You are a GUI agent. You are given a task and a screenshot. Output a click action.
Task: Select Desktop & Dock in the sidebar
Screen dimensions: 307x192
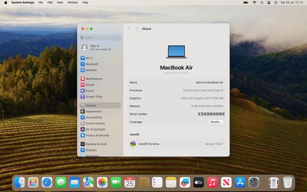tap(94, 144)
